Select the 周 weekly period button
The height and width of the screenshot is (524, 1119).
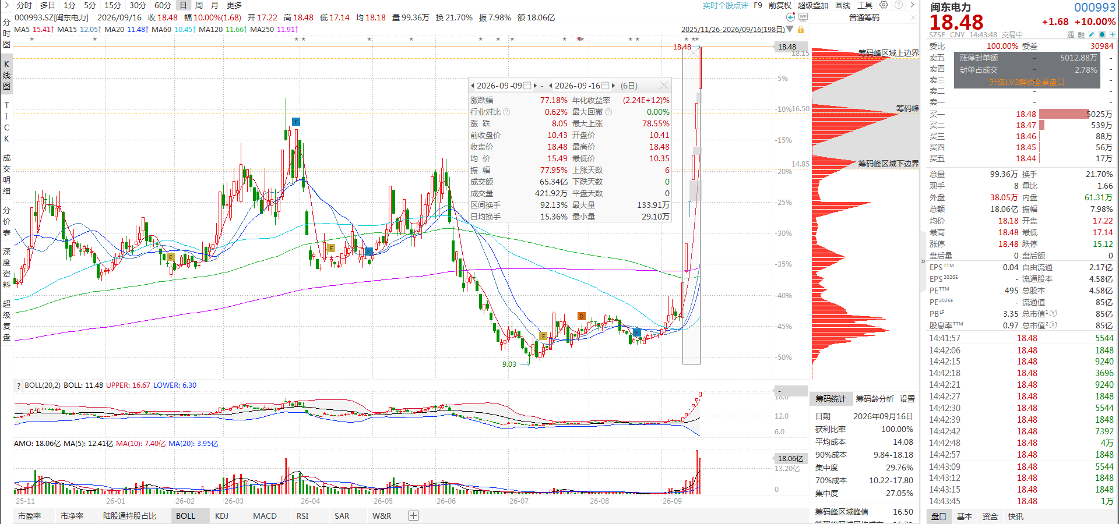click(x=199, y=5)
